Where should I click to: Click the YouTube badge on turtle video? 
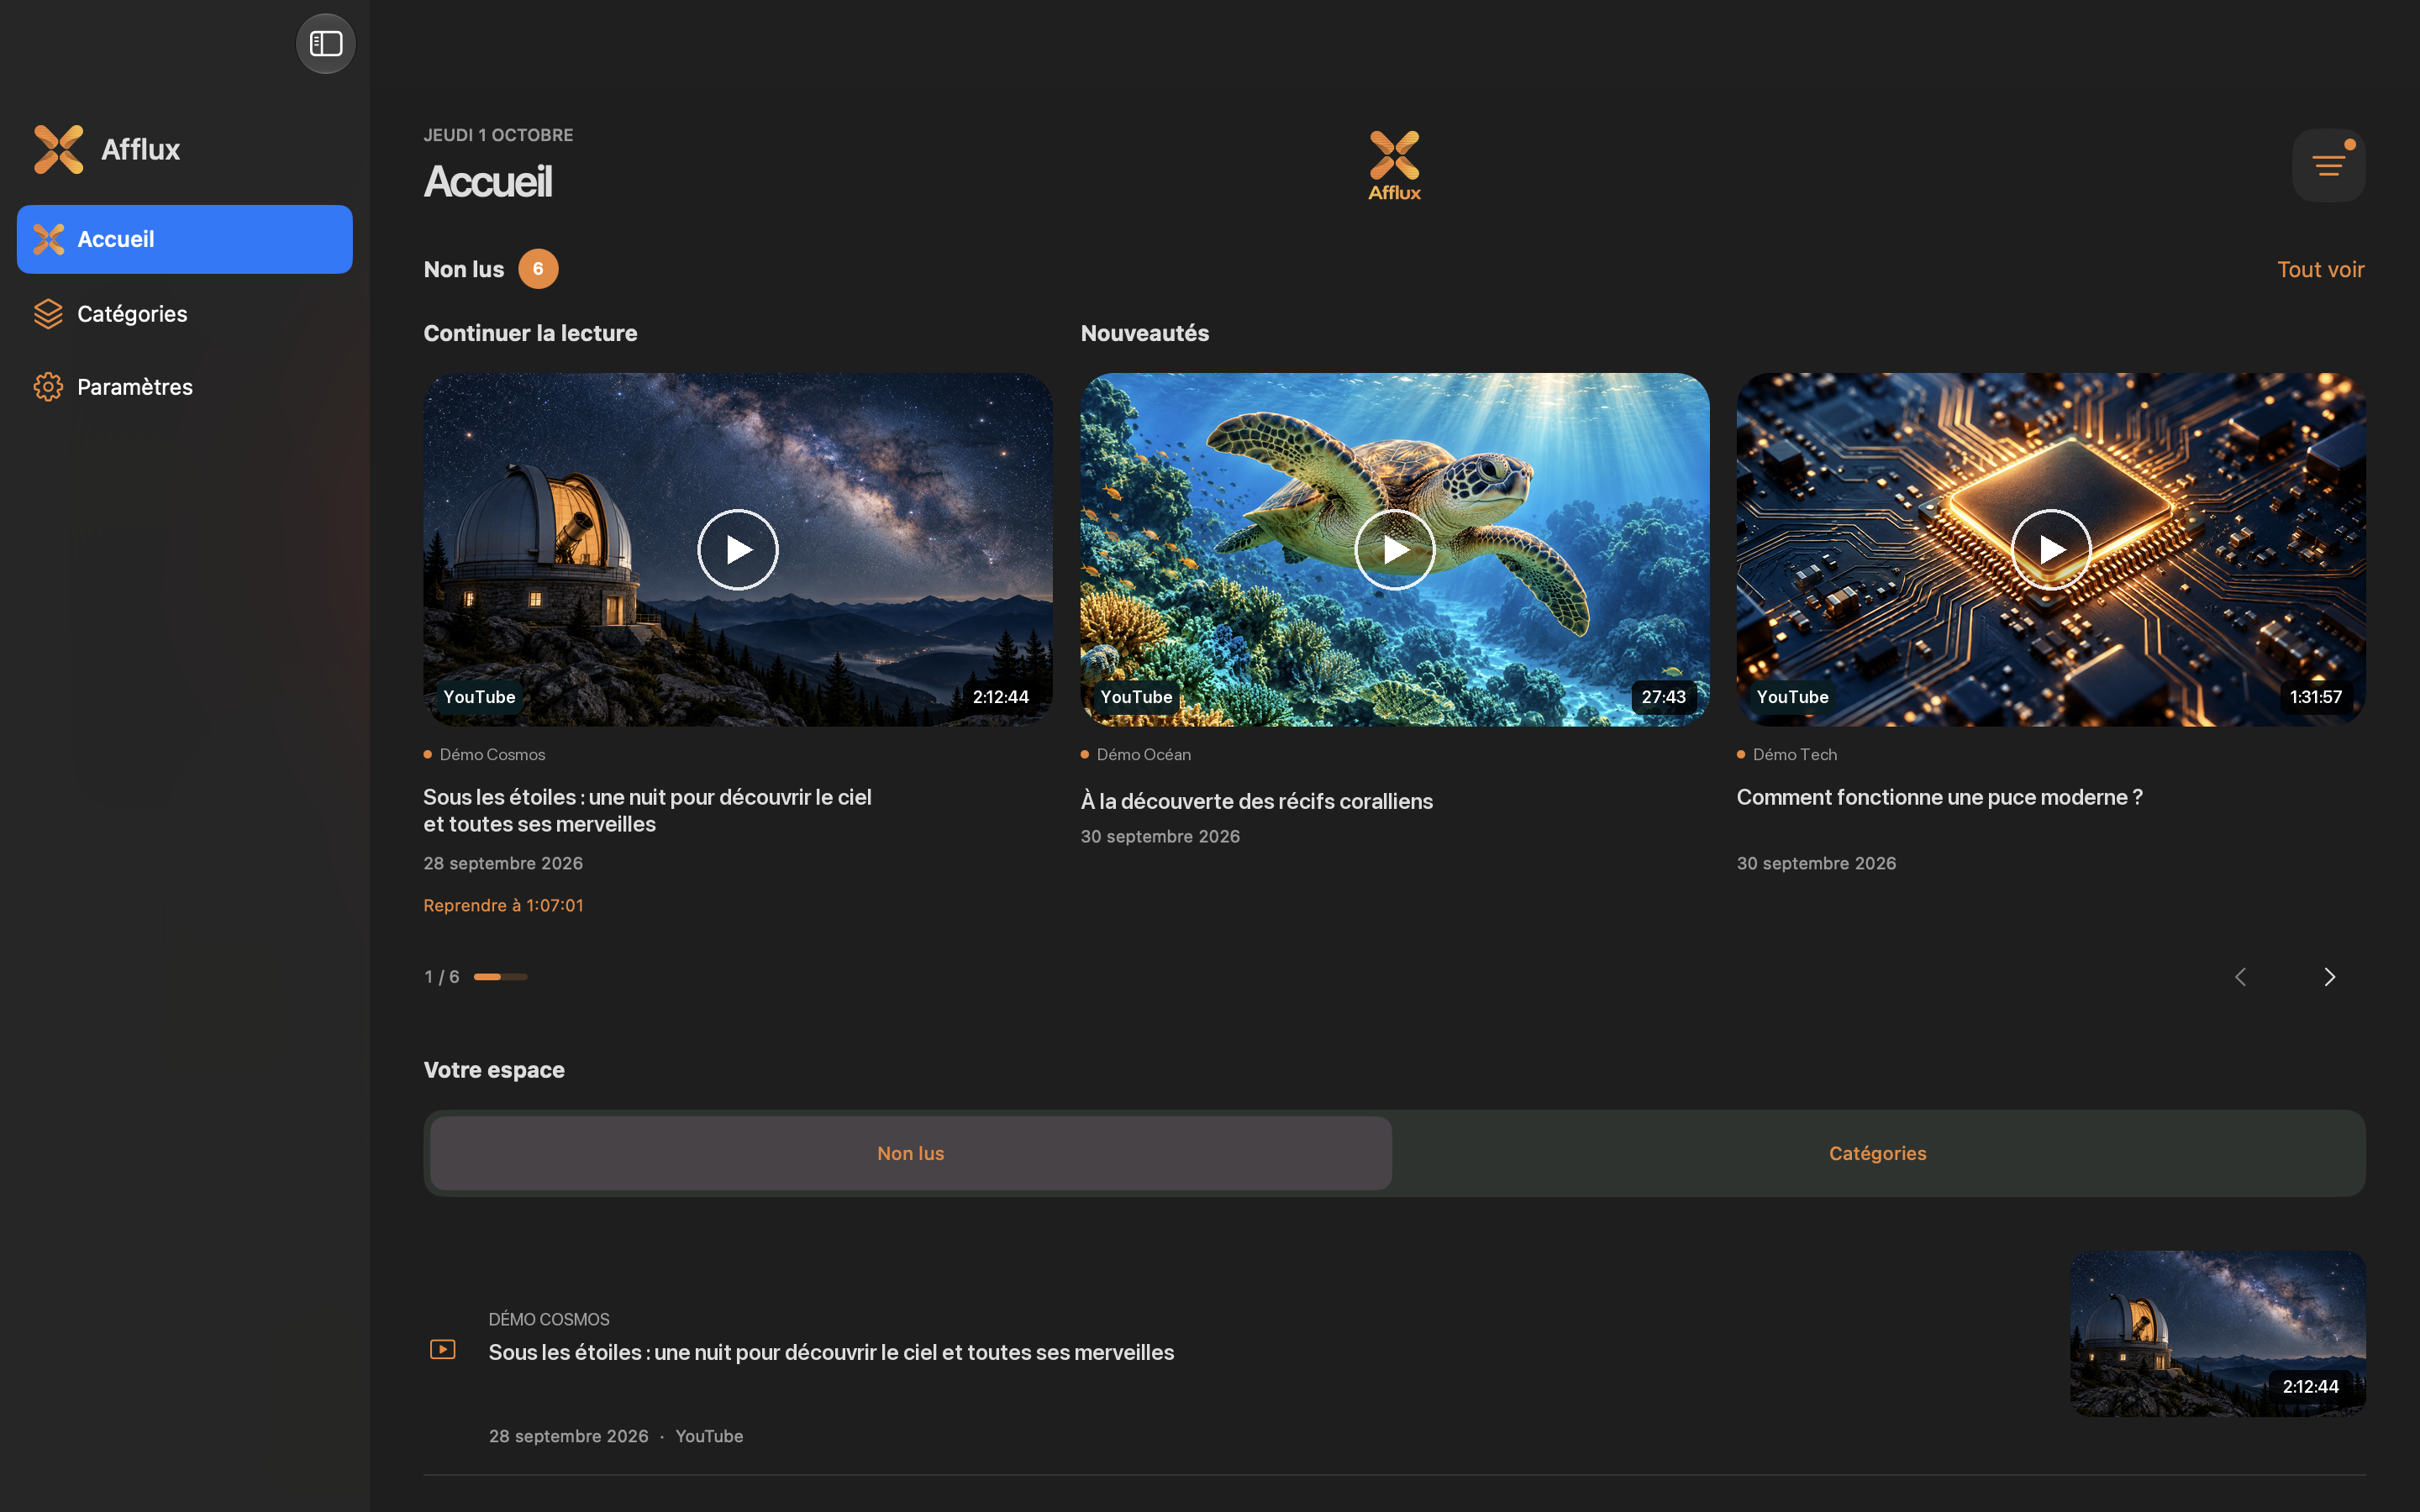click(1136, 697)
